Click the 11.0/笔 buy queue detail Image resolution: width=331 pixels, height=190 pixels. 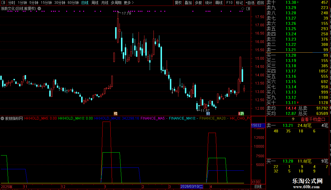tap(304, 161)
